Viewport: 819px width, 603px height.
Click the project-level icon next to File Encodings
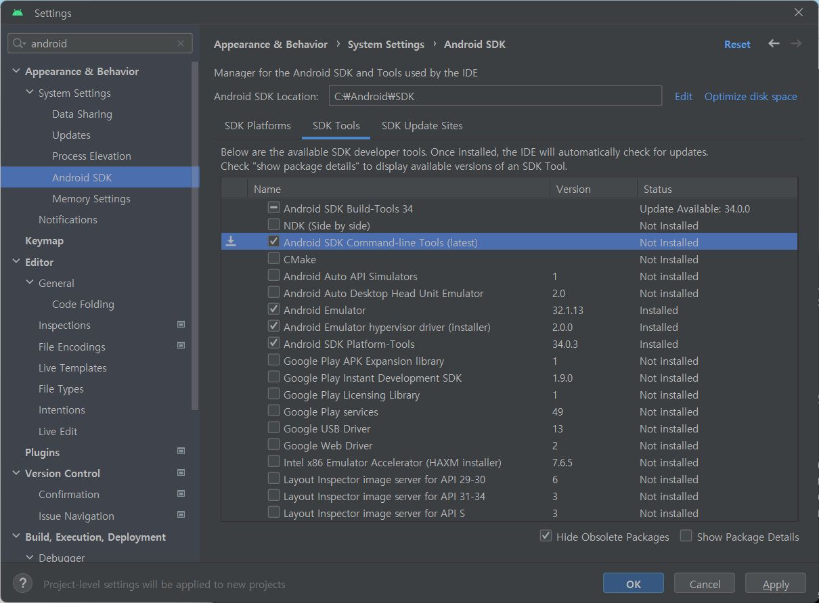pyautogui.click(x=181, y=346)
